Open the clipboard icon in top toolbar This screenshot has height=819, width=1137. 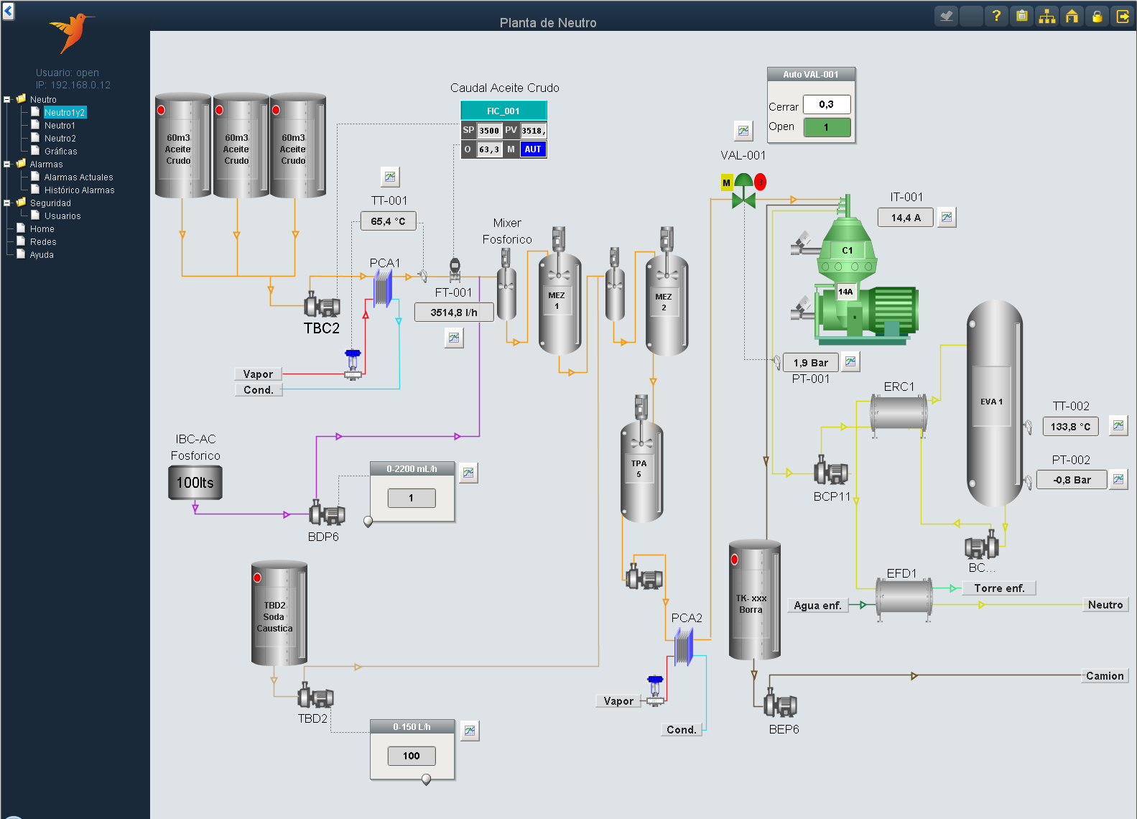(x=1021, y=16)
